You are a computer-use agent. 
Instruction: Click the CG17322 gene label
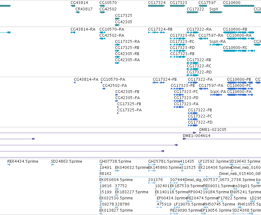[x=195, y=9]
